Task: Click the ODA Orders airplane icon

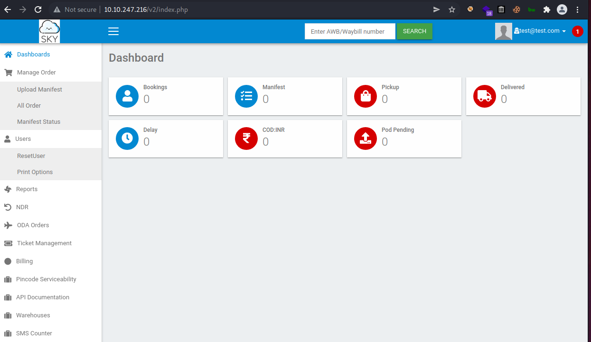Action: click(x=8, y=225)
